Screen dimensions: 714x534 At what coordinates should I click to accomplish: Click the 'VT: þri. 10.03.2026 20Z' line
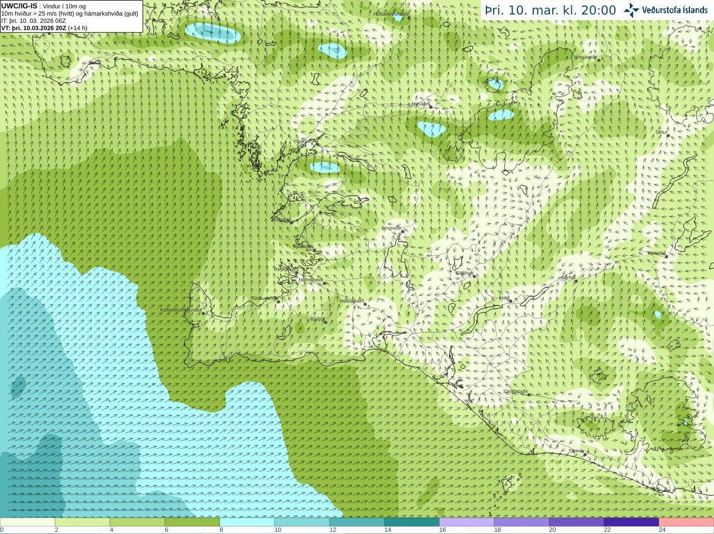pos(33,28)
